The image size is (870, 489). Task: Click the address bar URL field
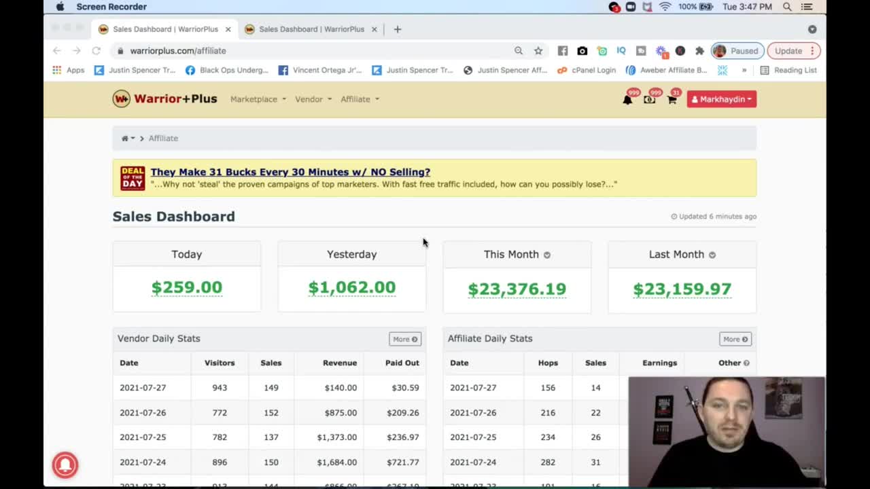coord(313,51)
